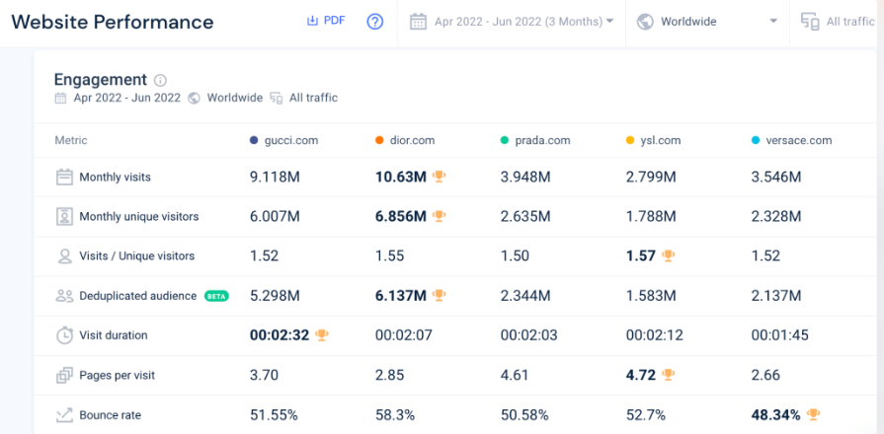Open the All traffic device filter
The width and height of the screenshot is (884, 434).
point(839,22)
